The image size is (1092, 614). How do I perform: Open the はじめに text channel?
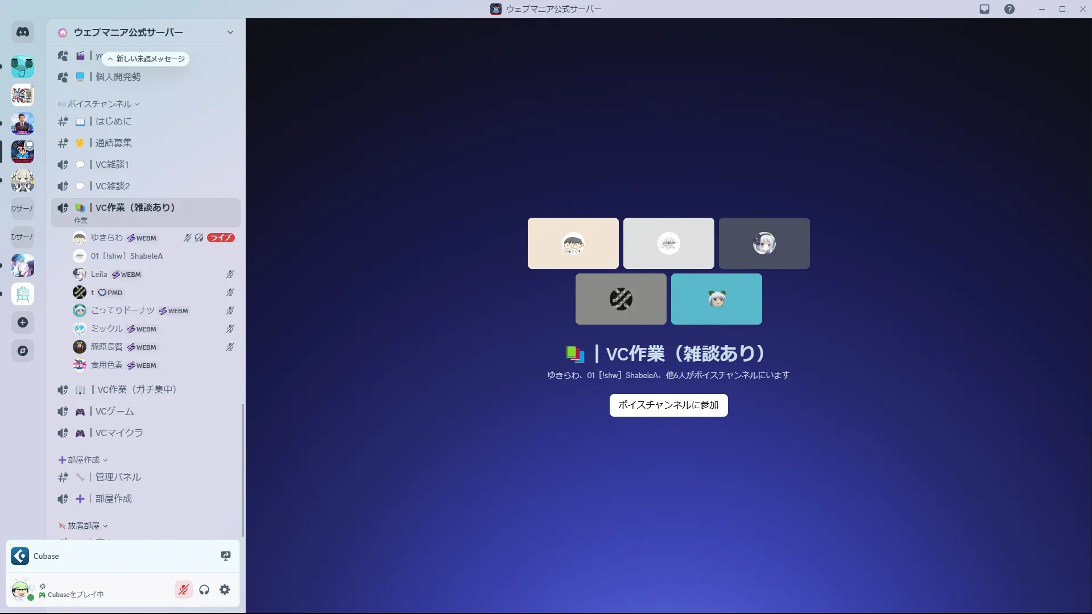coord(113,121)
